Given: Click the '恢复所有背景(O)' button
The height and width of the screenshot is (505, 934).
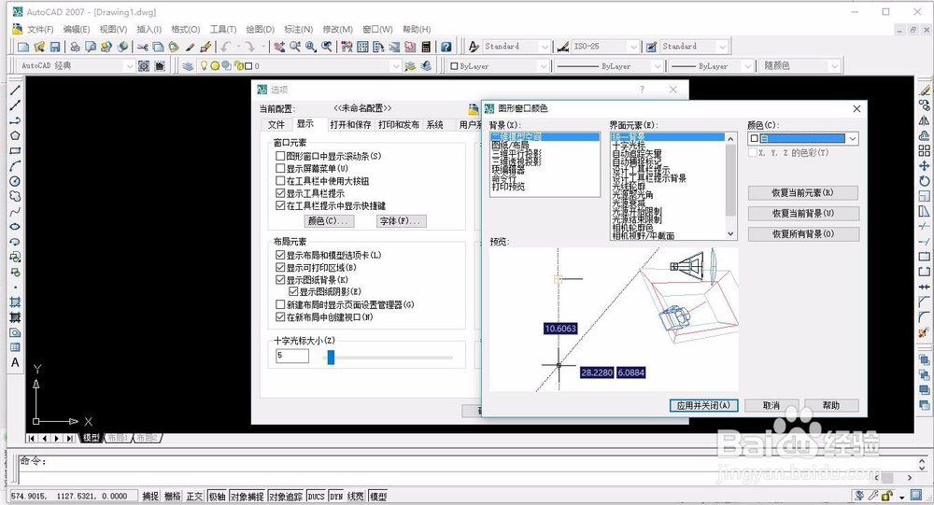Looking at the screenshot, I should [803, 234].
